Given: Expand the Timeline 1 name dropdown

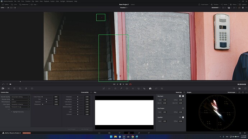Looking at the screenshot, I should (x=124, y=8).
